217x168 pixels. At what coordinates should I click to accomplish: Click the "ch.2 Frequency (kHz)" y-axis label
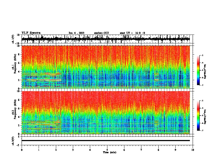14,110
